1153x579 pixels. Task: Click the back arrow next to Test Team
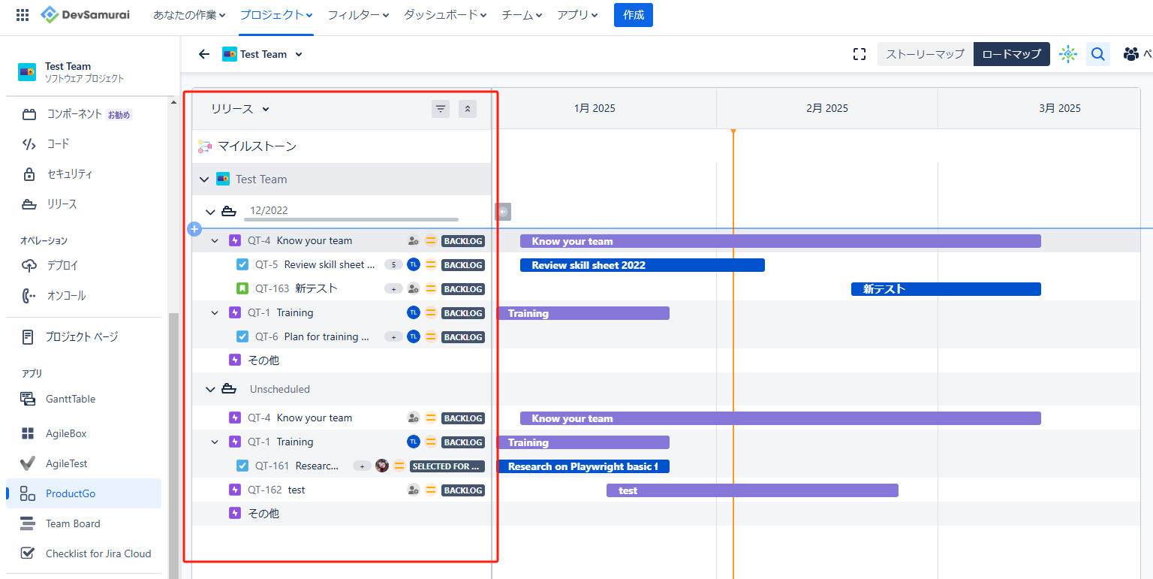point(204,54)
